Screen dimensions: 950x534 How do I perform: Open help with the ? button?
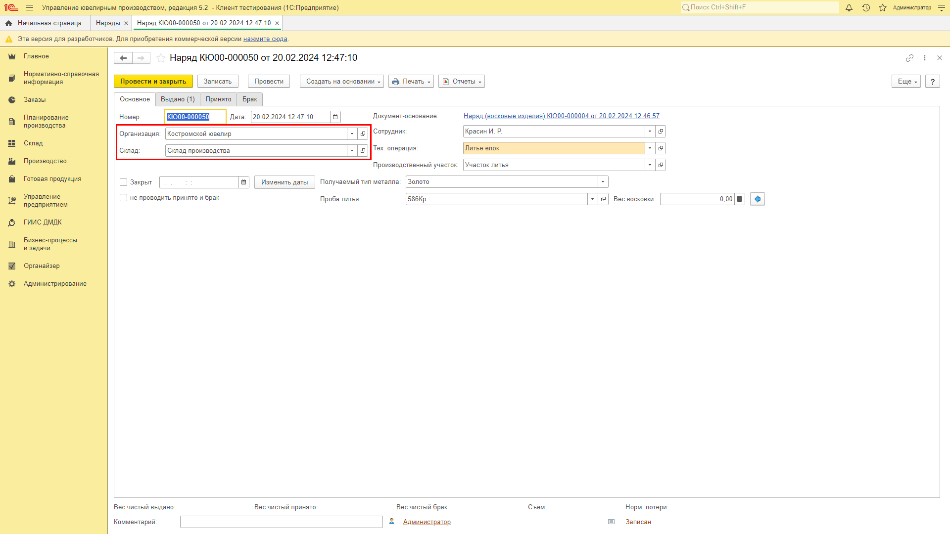(x=933, y=82)
